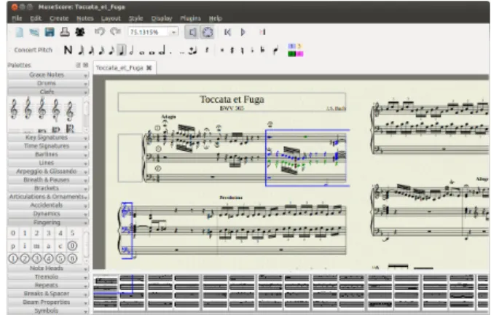This screenshot has height=315, width=491.
Task: Select the longa note duration
Action: click(x=162, y=50)
